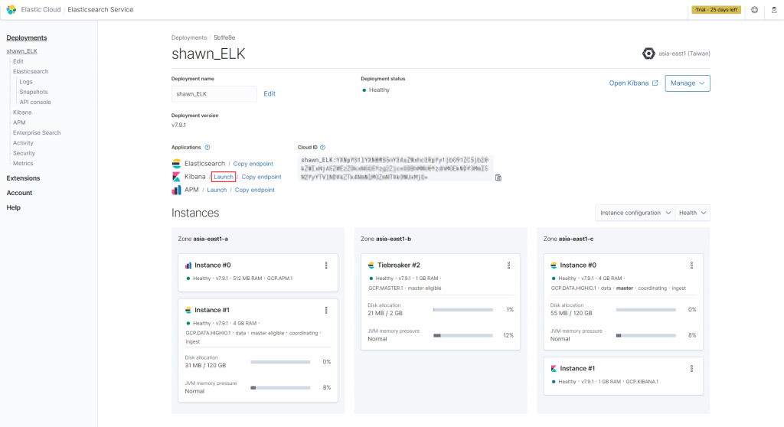The height and width of the screenshot is (427, 784).
Task: Click zone-c Instance #0 JVM pressure bar
Action: [x=645, y=335]
